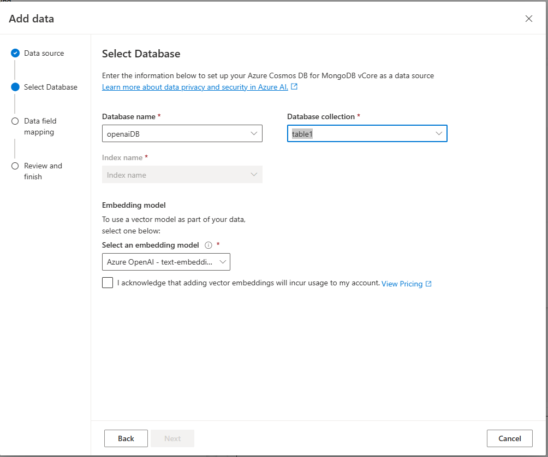Click the X to close the Add data dialog
The width and height of the screenshot is (548, 457).
point(528,18)
